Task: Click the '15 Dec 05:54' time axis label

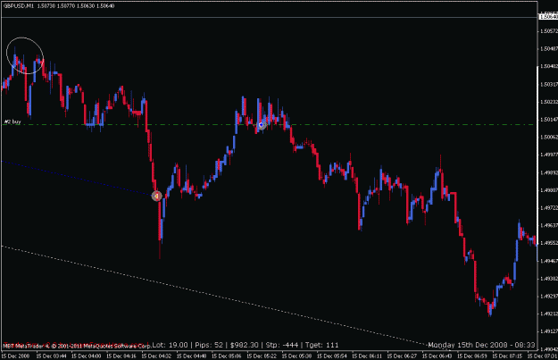Action: click(x=332, y=356)
